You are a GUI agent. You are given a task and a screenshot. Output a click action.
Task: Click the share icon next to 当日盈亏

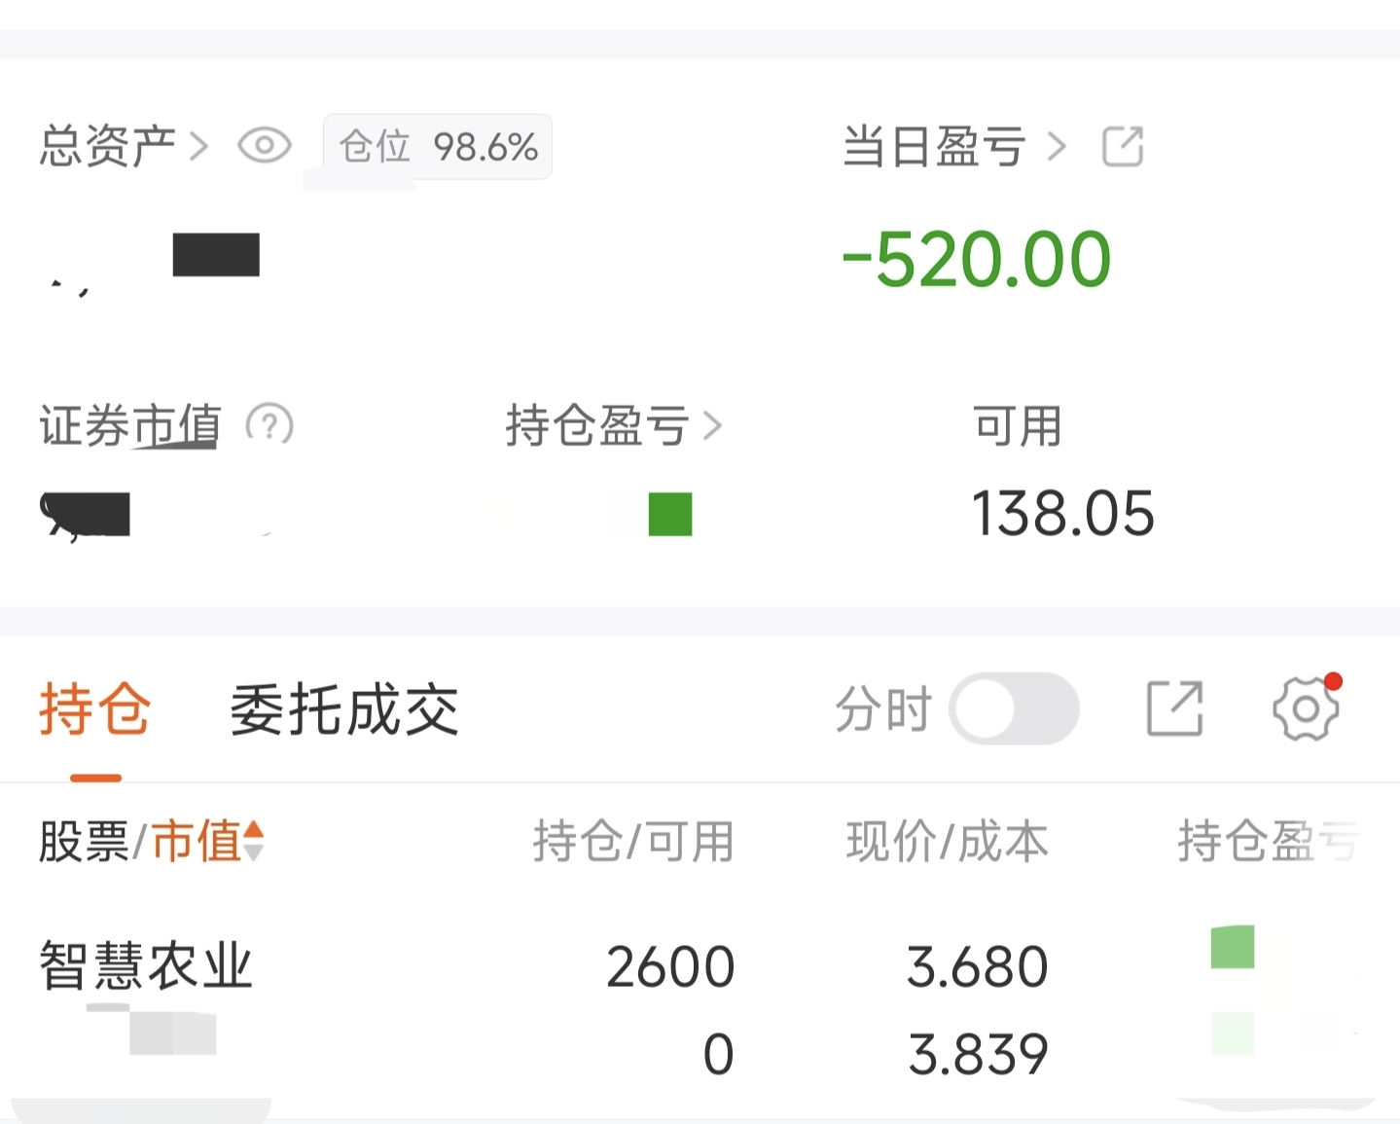(x=1122, y=147)
